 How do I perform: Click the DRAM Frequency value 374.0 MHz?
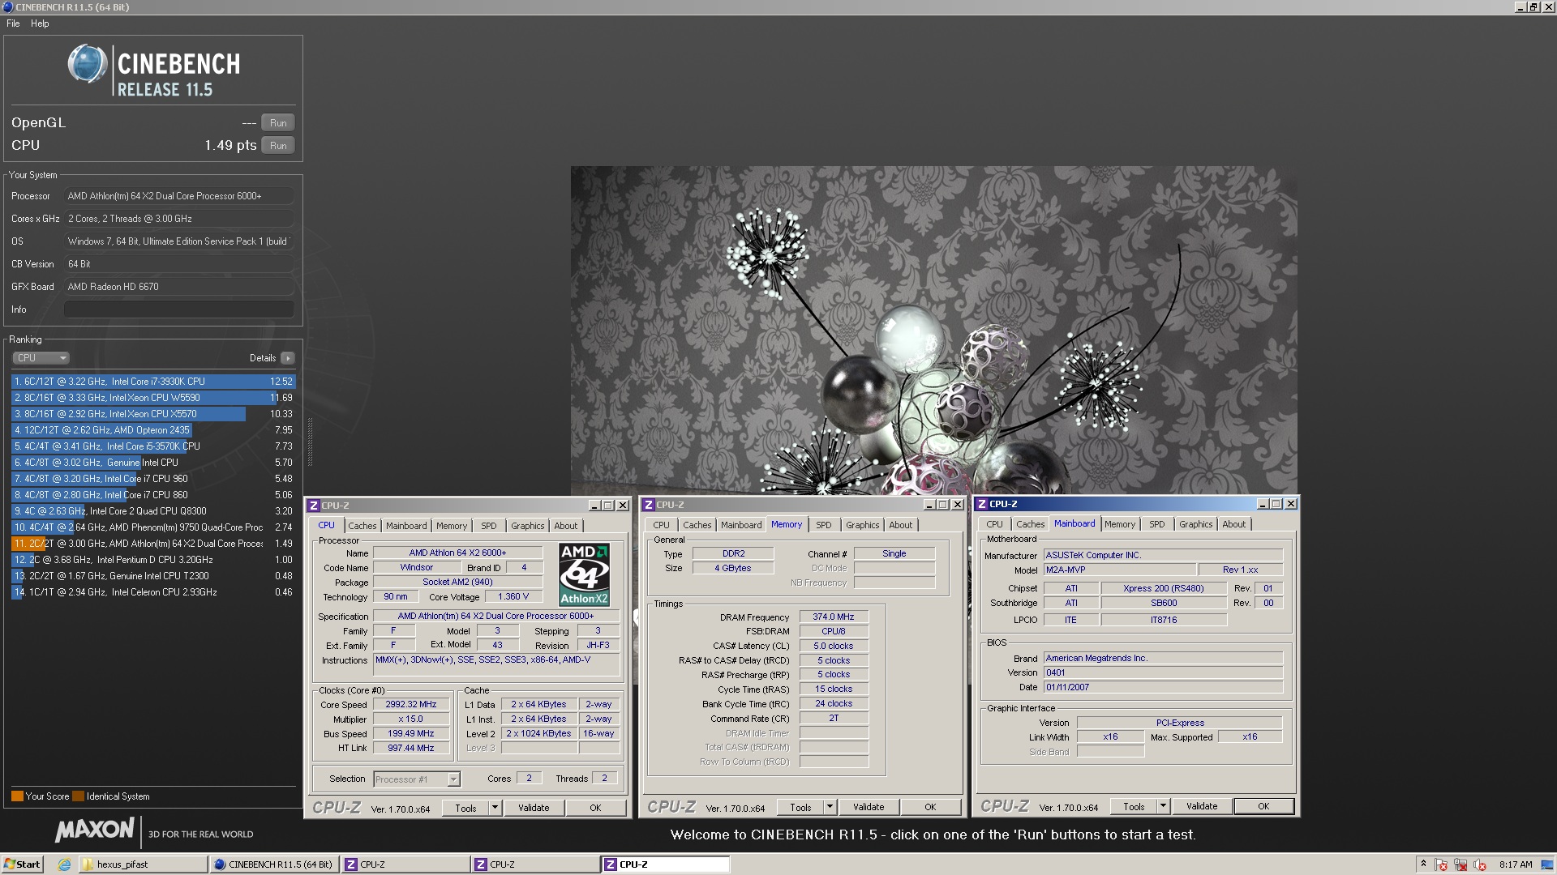834,617
